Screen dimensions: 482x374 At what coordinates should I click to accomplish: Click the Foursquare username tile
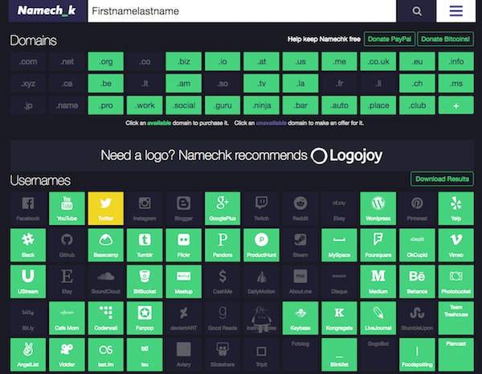pyautogui.click(x=378, y=245)
